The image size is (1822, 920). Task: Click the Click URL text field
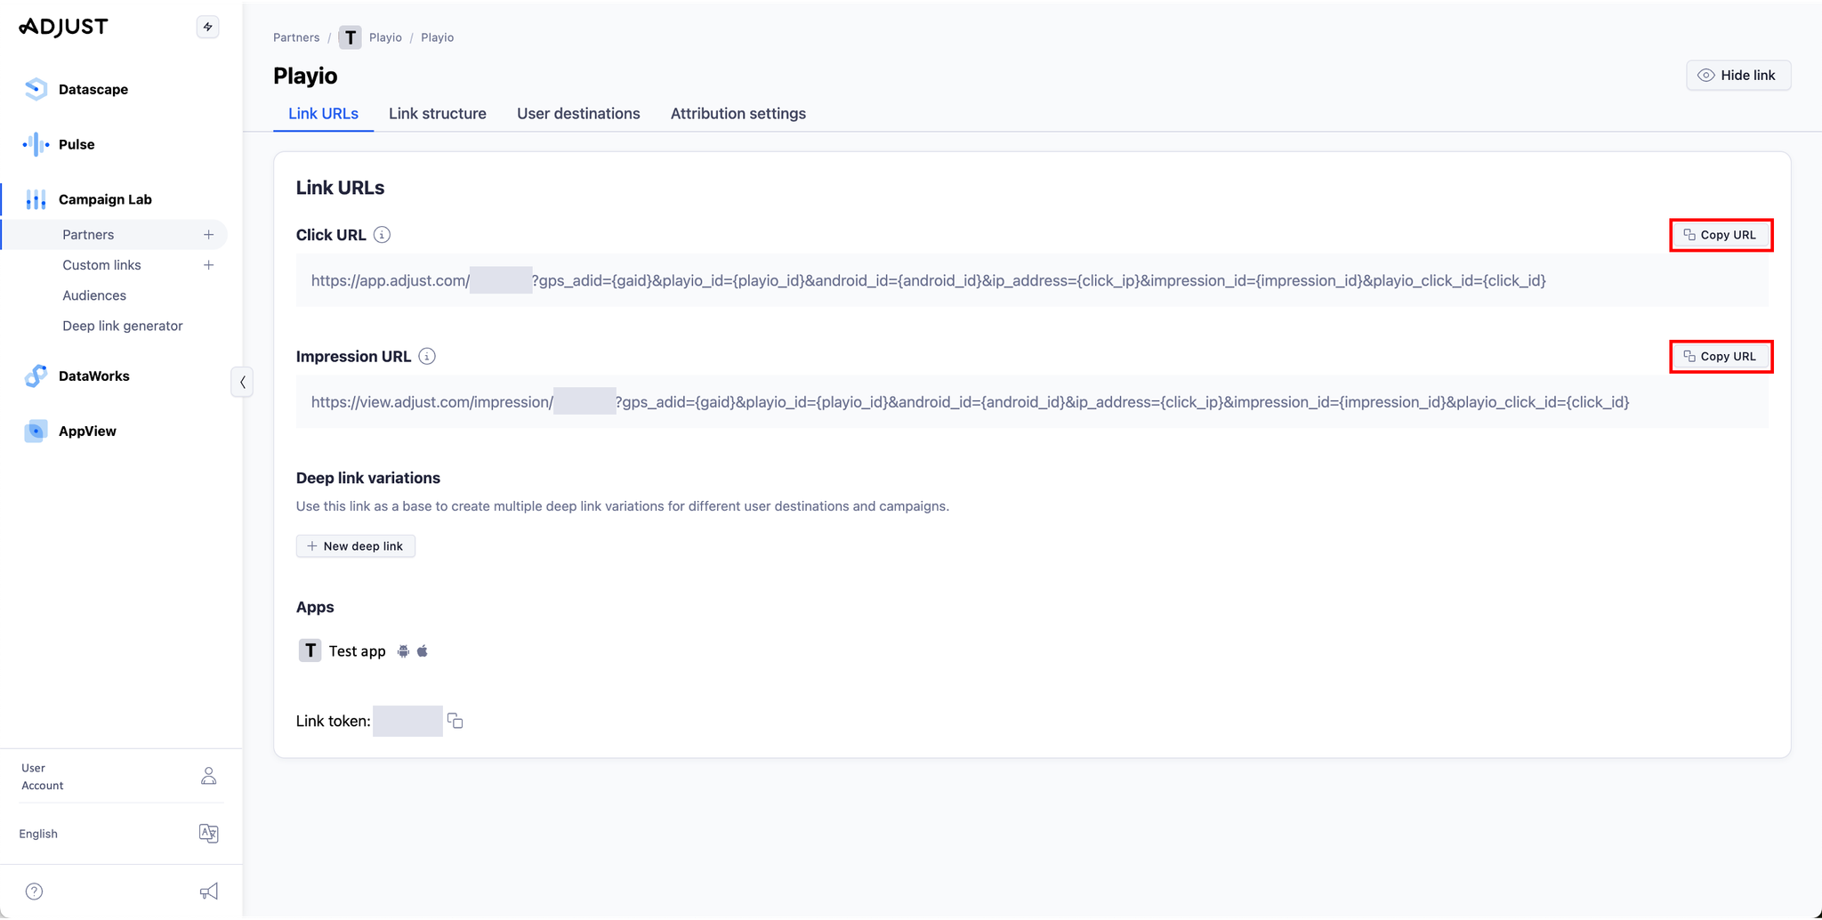click(1032, 280)
